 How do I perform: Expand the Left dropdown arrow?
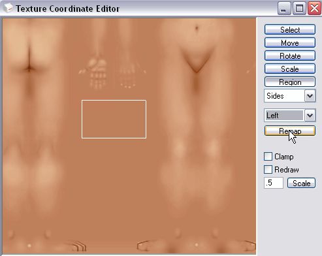[310, 116]
